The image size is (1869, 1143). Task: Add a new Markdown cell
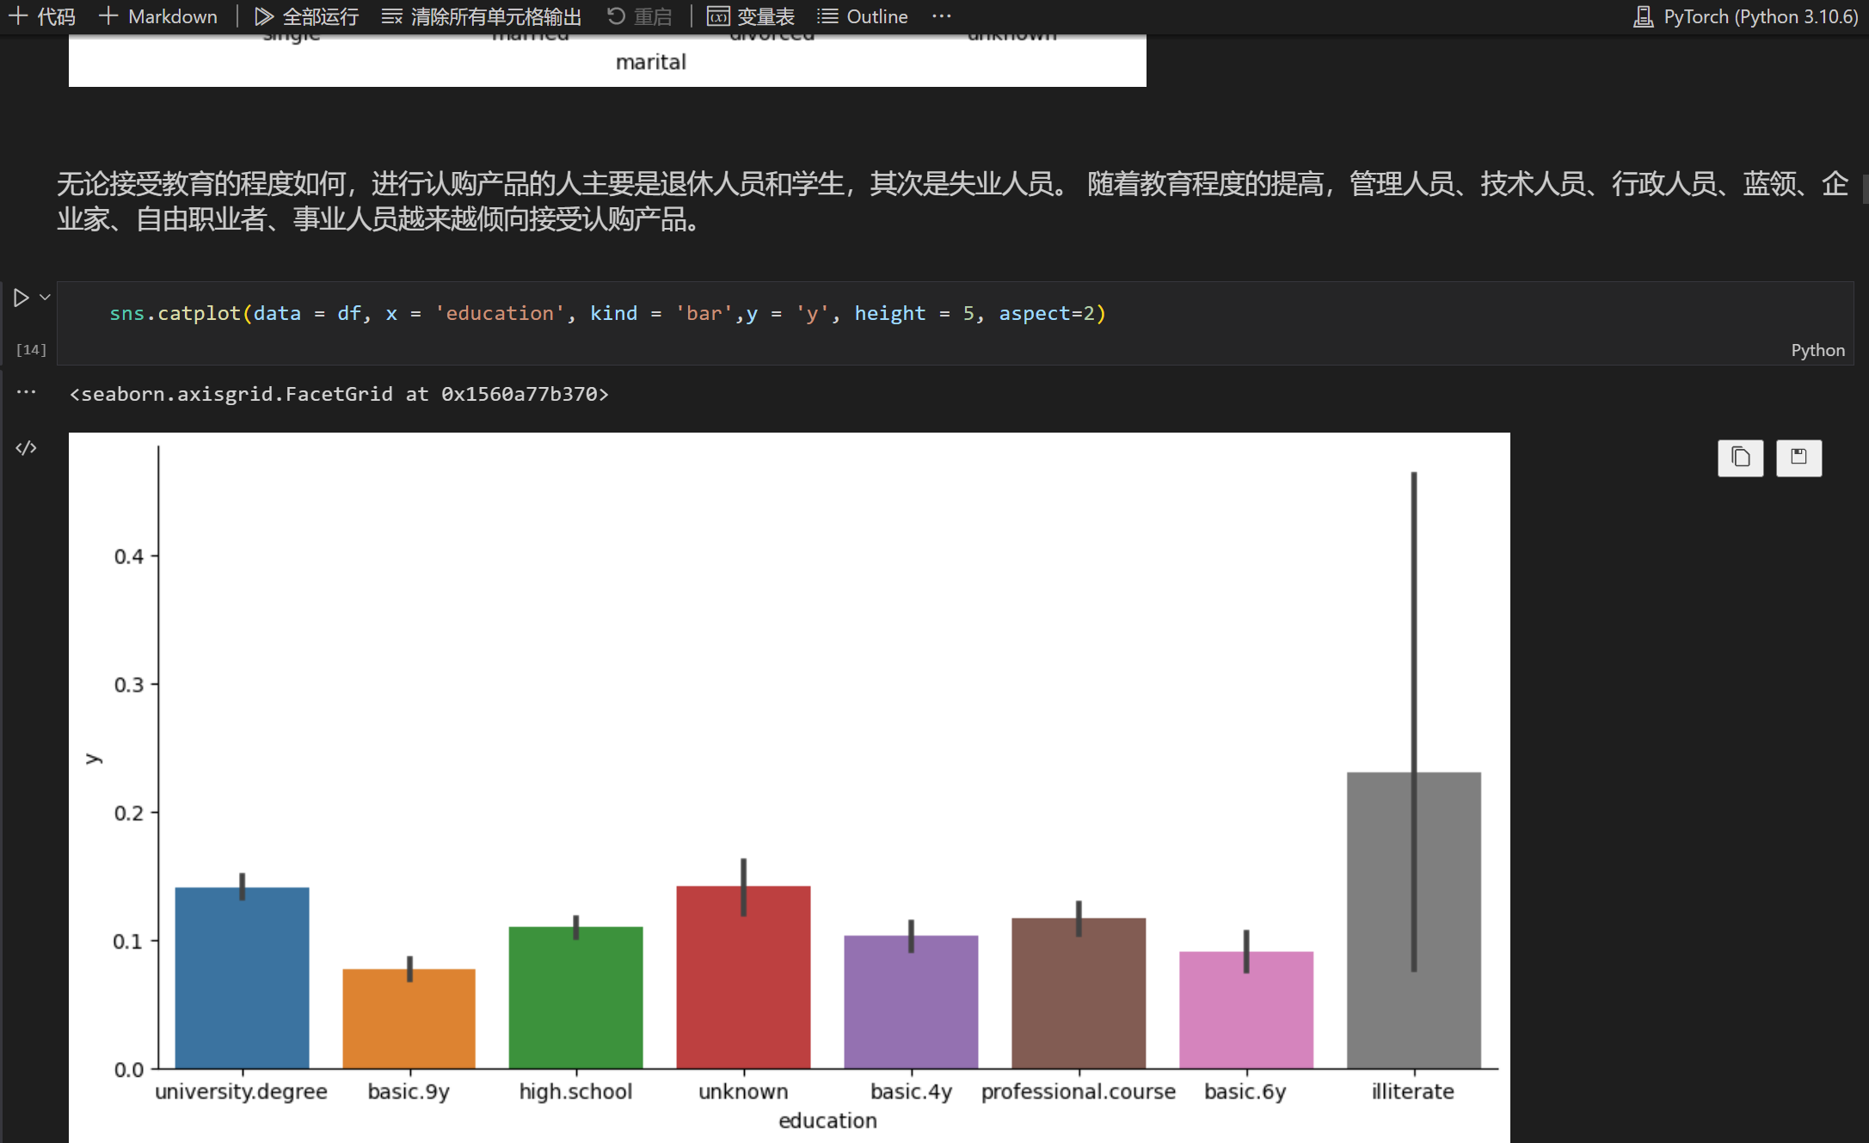(x=158, y=16)
